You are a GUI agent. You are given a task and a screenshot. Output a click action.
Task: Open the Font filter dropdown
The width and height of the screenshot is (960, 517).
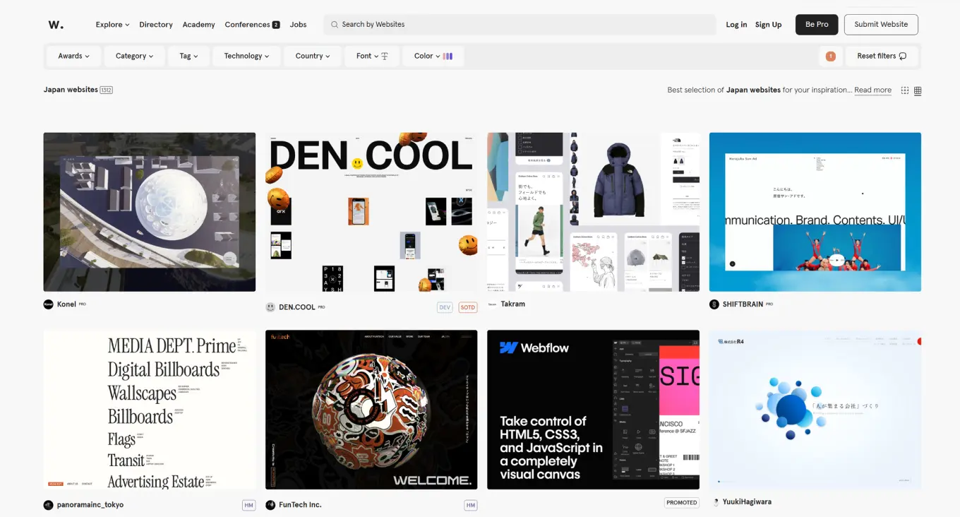click(372, 56)
